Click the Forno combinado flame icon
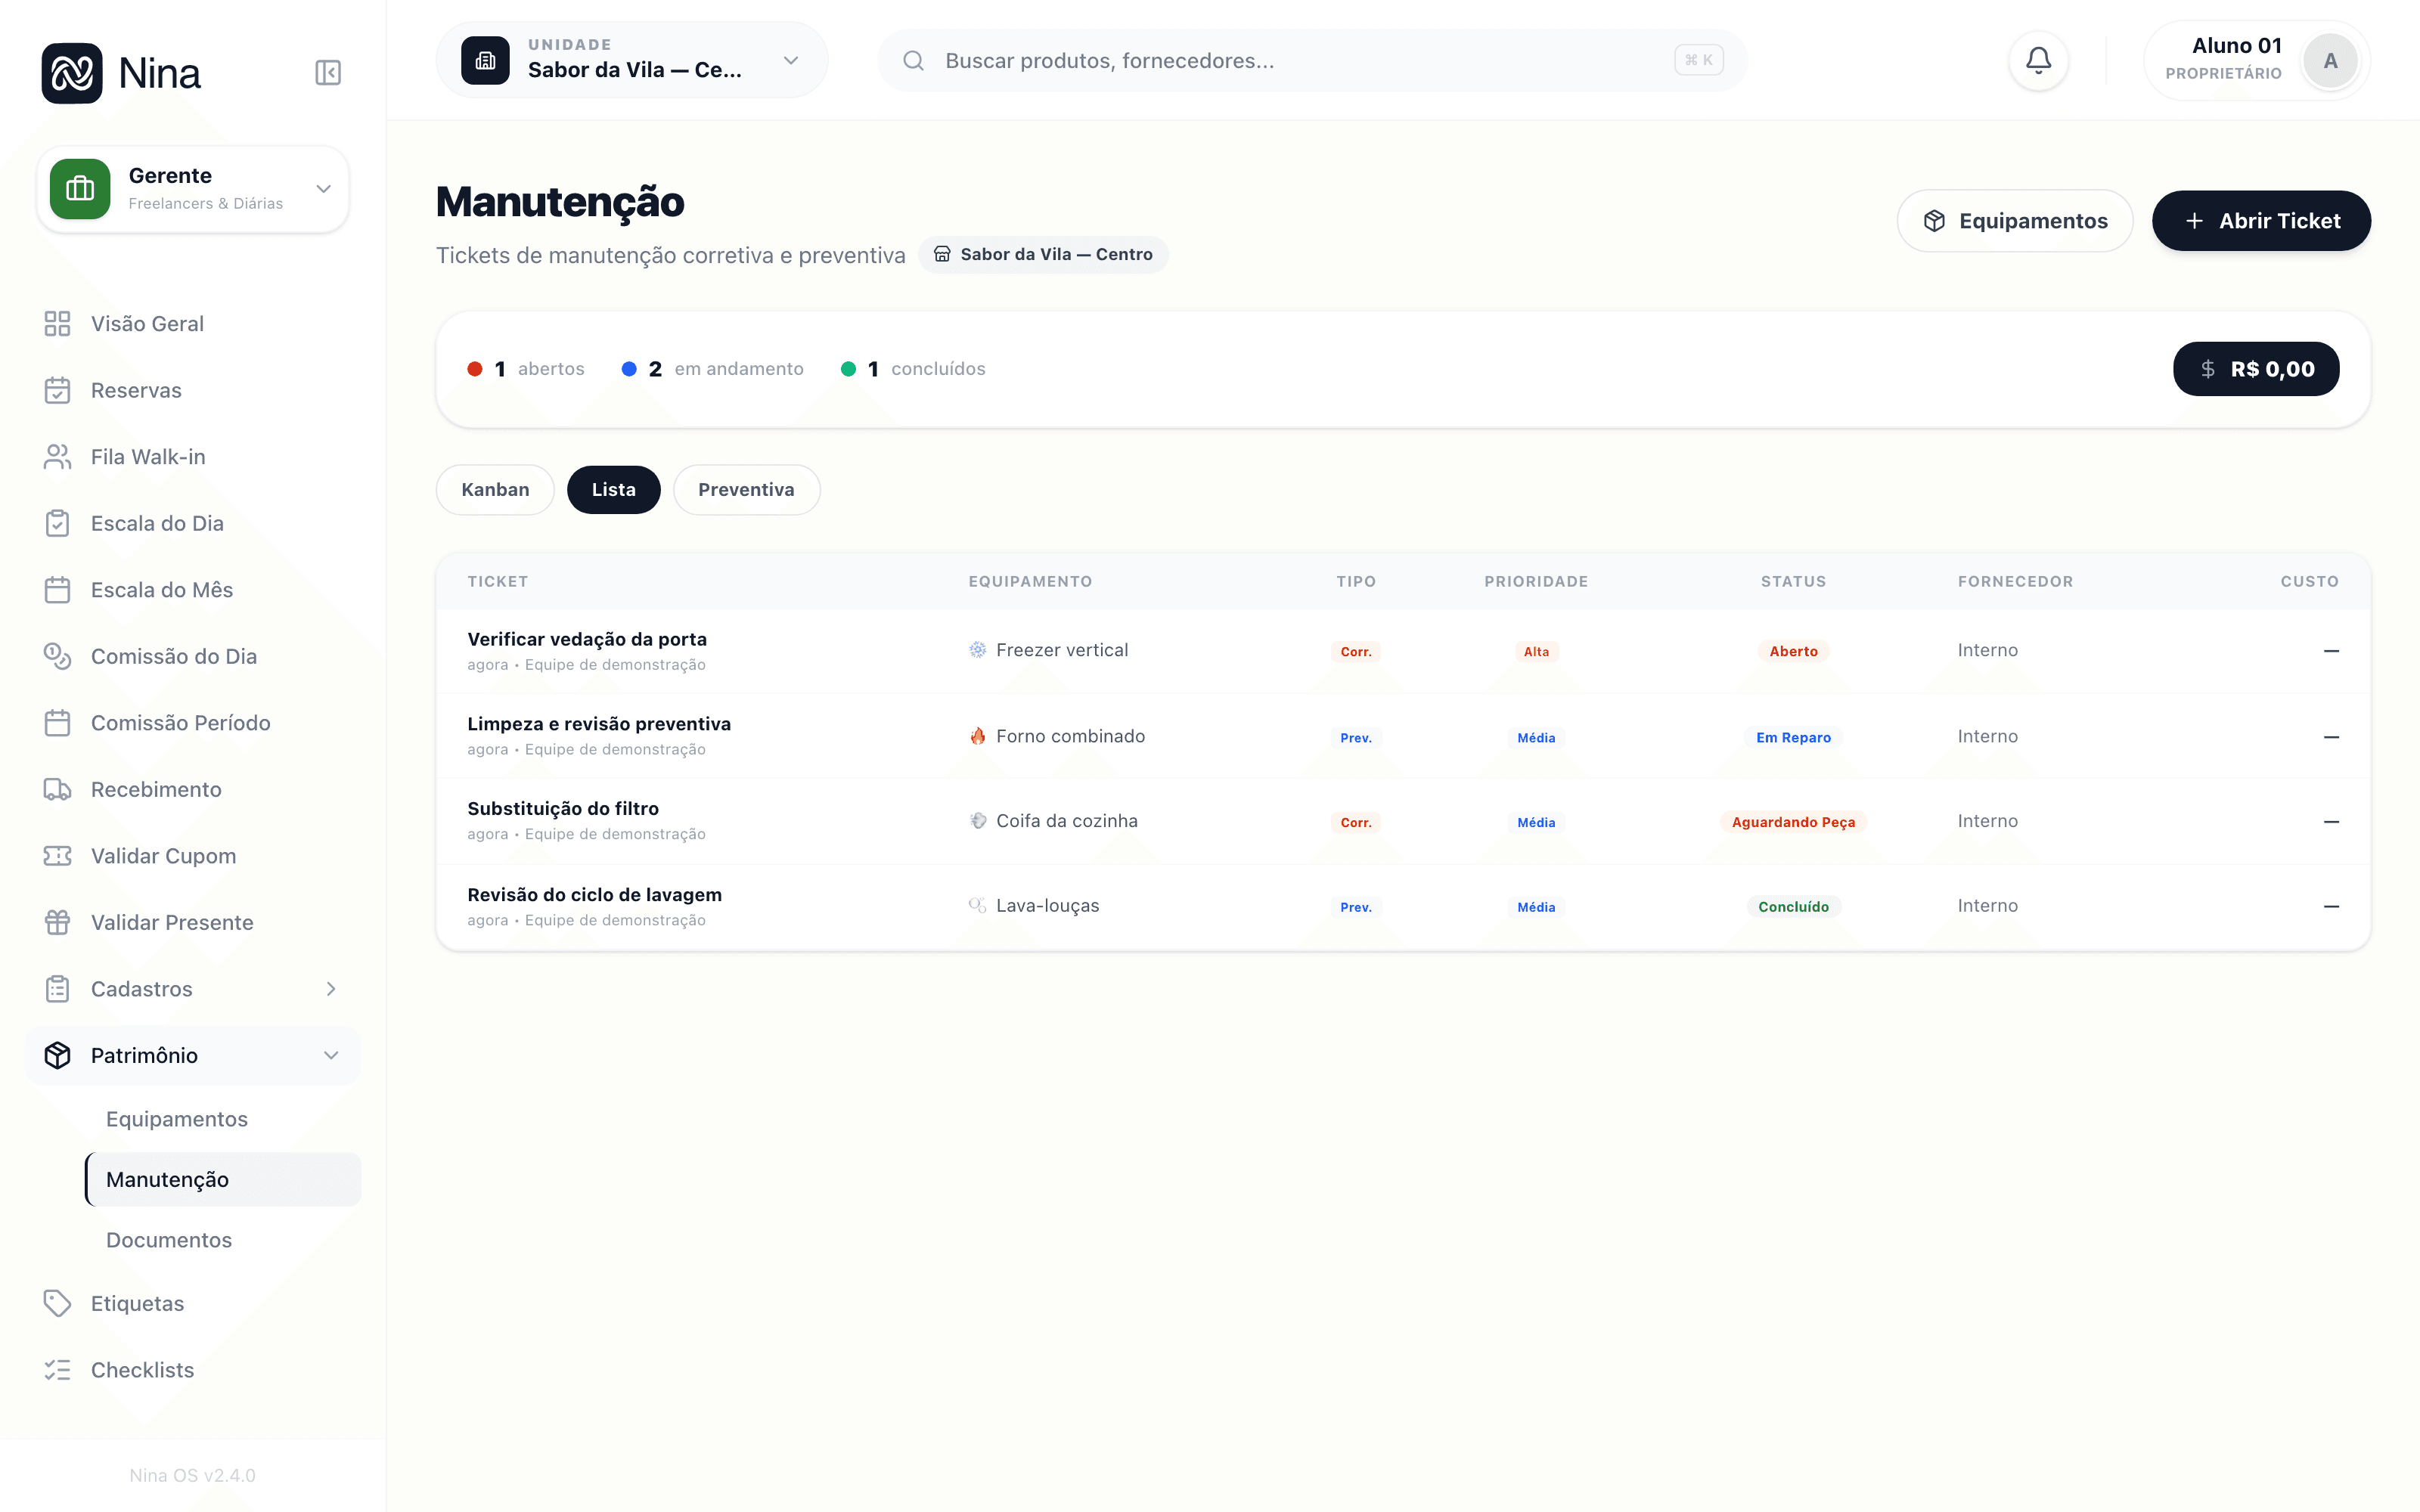The height and width of the screenshot is (1512, 2420). (977, 736)
